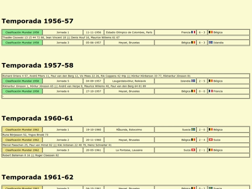Image resolution: width=252 pixels, height=189 pixels.
Task: Click the scorers line starting 'Marcel Paeschen'
Action: [126, 145]
